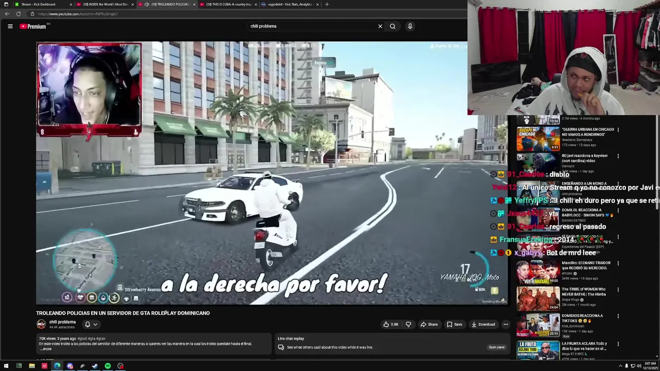
Task: Switch to THIS IS CUBA tab
Action: tap(228, 4)
